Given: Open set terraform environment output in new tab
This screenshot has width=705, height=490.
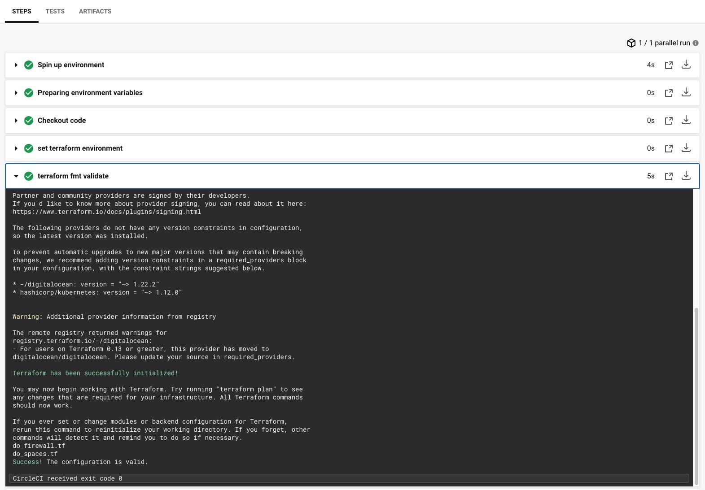Looking at the screenshot, I should 669,148.
